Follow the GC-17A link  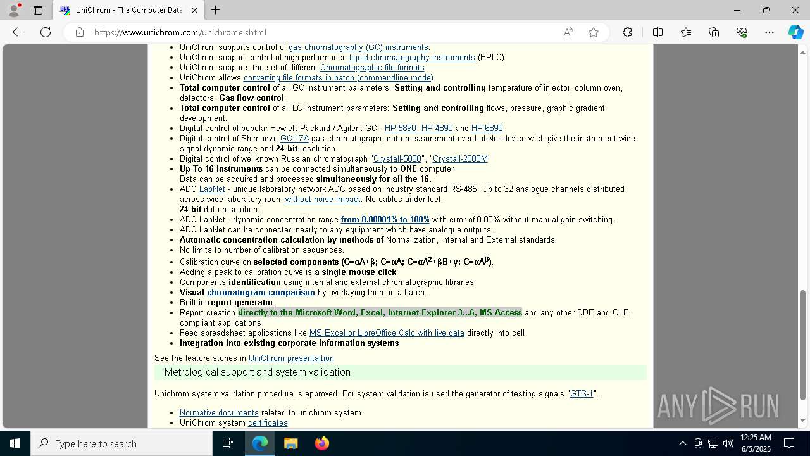[294, 139]
